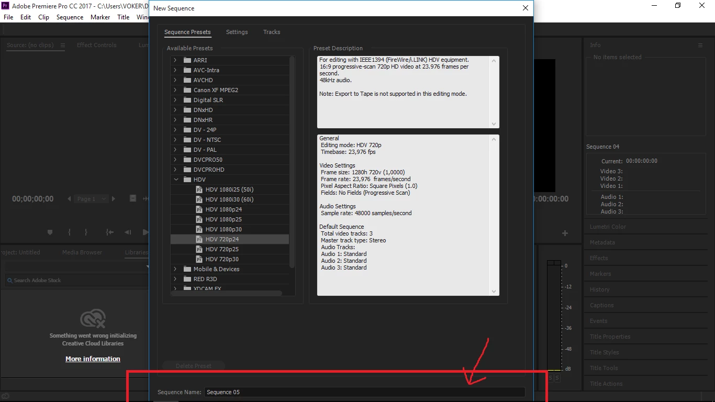Open the Info panel hamburger menu
This screenshot has height=402, width=715.
[x=700, y=46]
